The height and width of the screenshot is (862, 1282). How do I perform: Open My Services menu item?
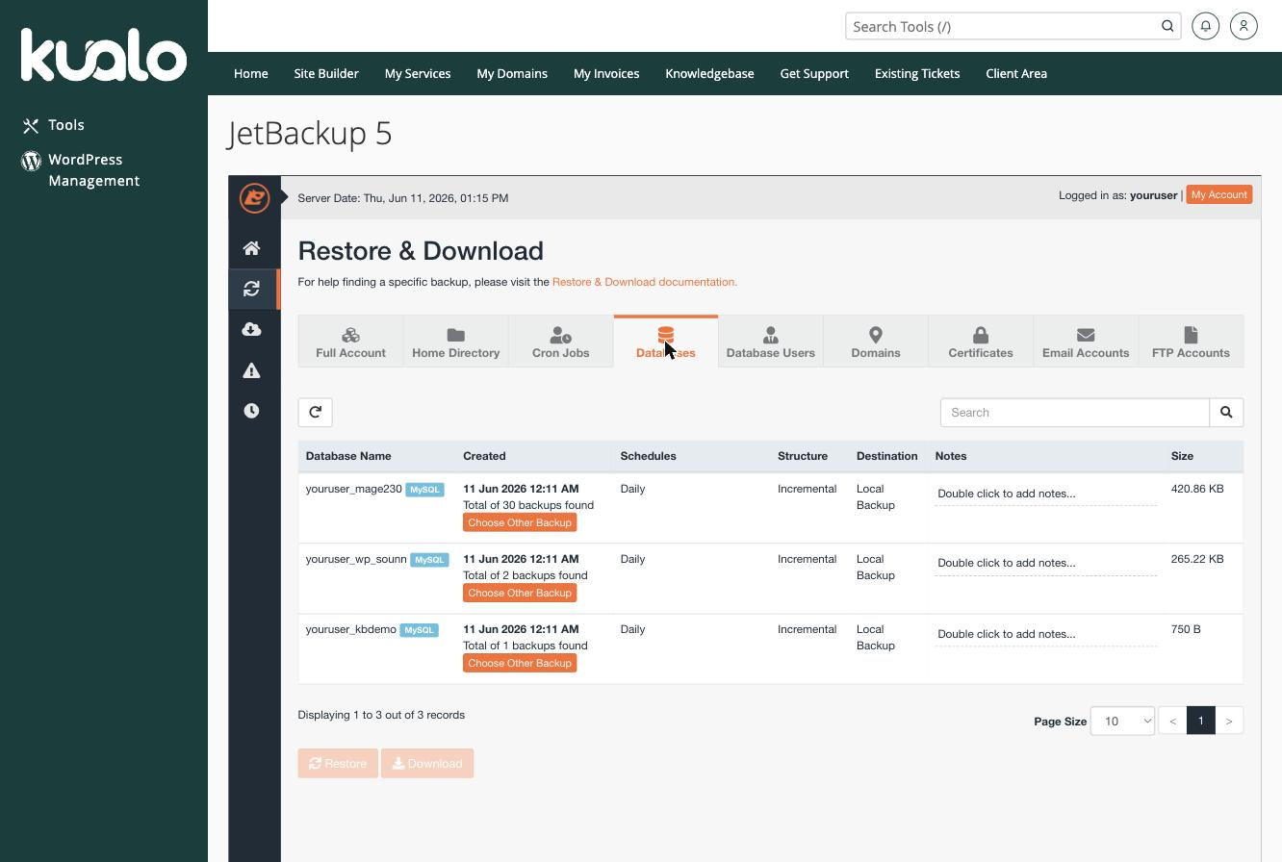tap(418, 73)
